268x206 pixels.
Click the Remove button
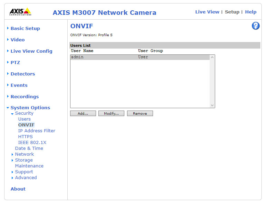coord(140,113)
